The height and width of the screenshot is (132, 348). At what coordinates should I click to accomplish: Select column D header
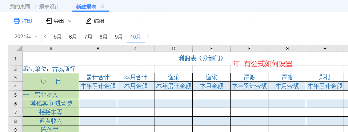click(x=174, y=49)
